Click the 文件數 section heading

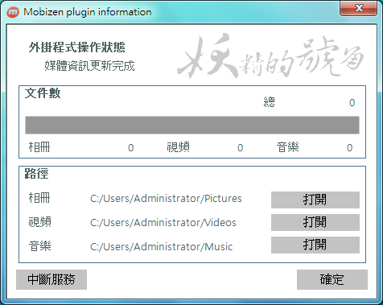(43, 93)
